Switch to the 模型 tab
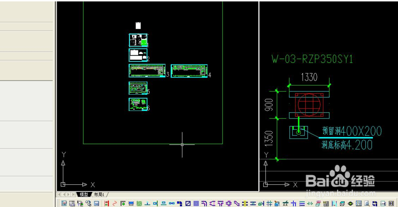Viewport: 398px width, 207px height. point(84,194)
